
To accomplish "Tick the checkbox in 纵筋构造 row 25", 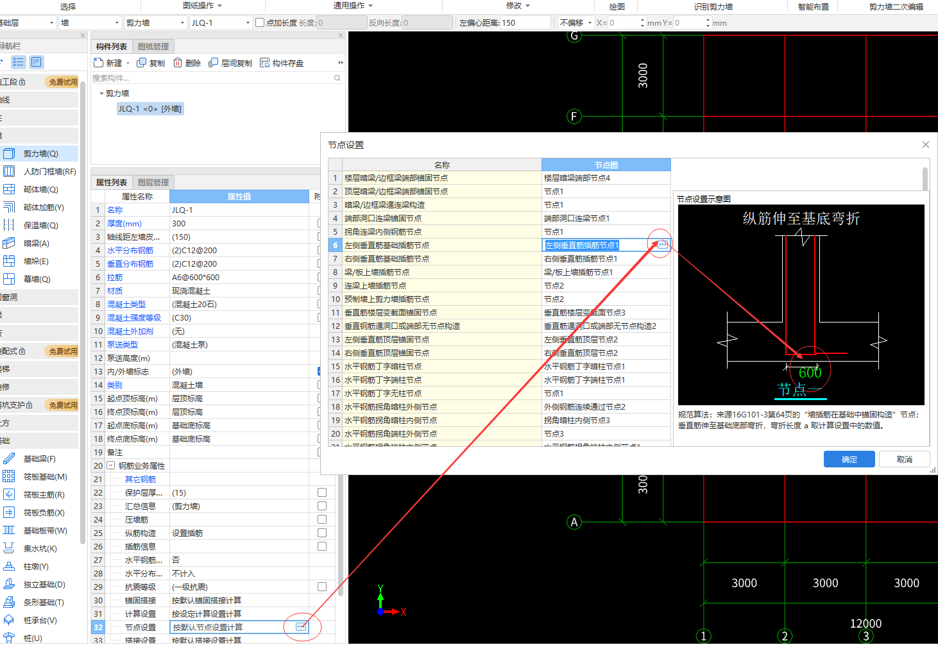I will 322,533.
